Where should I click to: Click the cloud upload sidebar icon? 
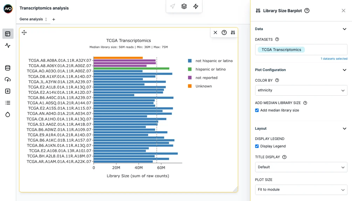8,80
